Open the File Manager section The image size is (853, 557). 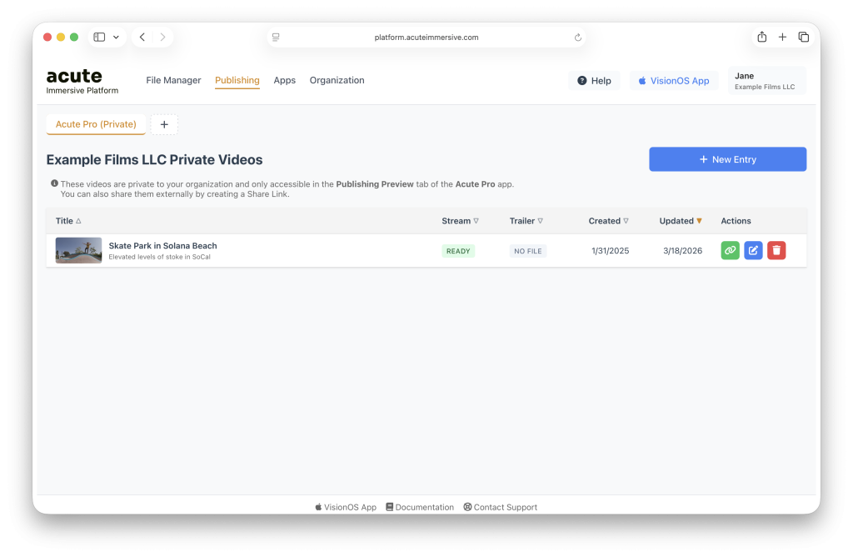173,81
